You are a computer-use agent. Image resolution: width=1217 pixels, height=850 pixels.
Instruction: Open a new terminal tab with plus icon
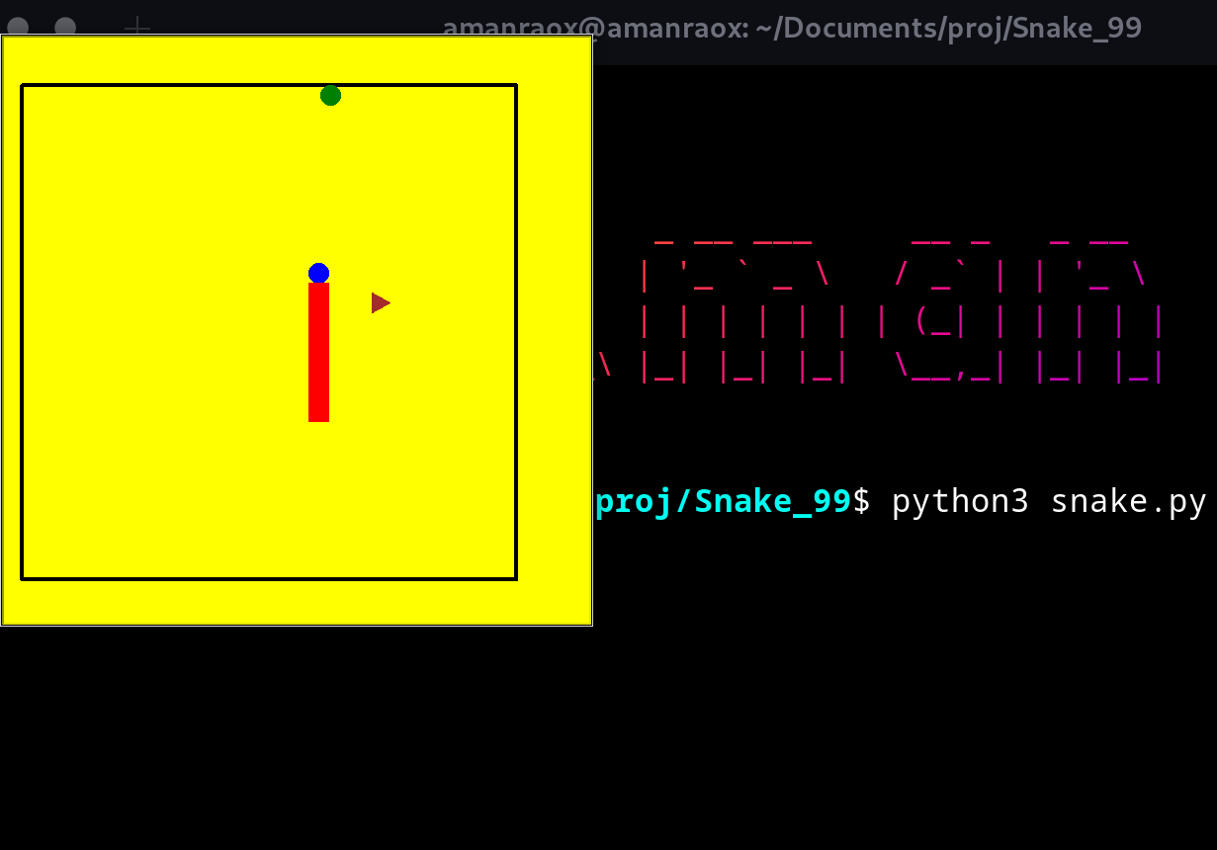click(x=137, y=28)
